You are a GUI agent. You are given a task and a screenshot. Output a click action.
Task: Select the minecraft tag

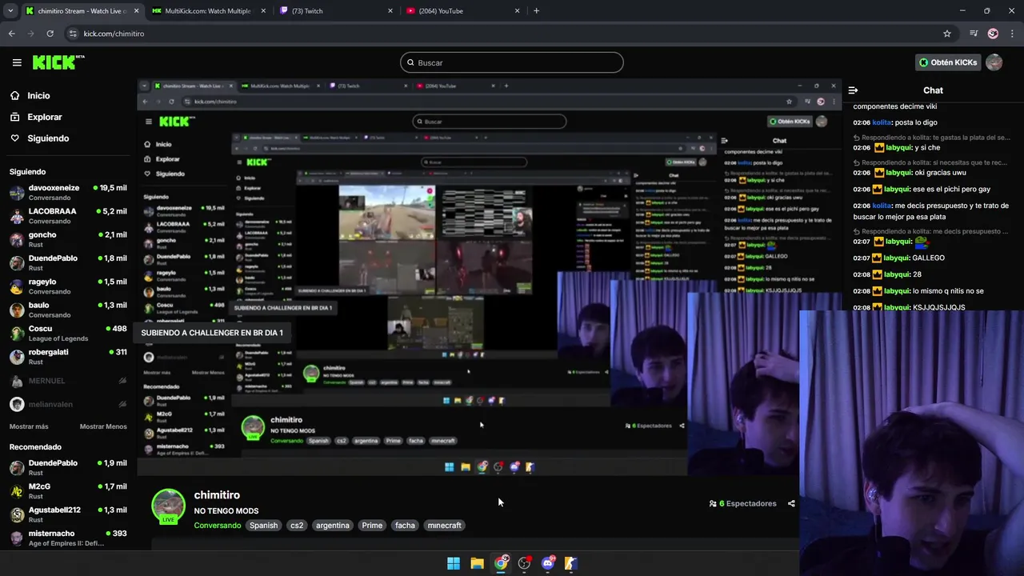pos(445,526)
